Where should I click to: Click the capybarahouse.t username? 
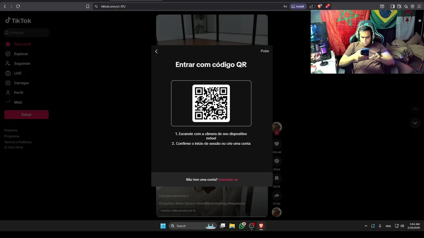coord(173,196)
